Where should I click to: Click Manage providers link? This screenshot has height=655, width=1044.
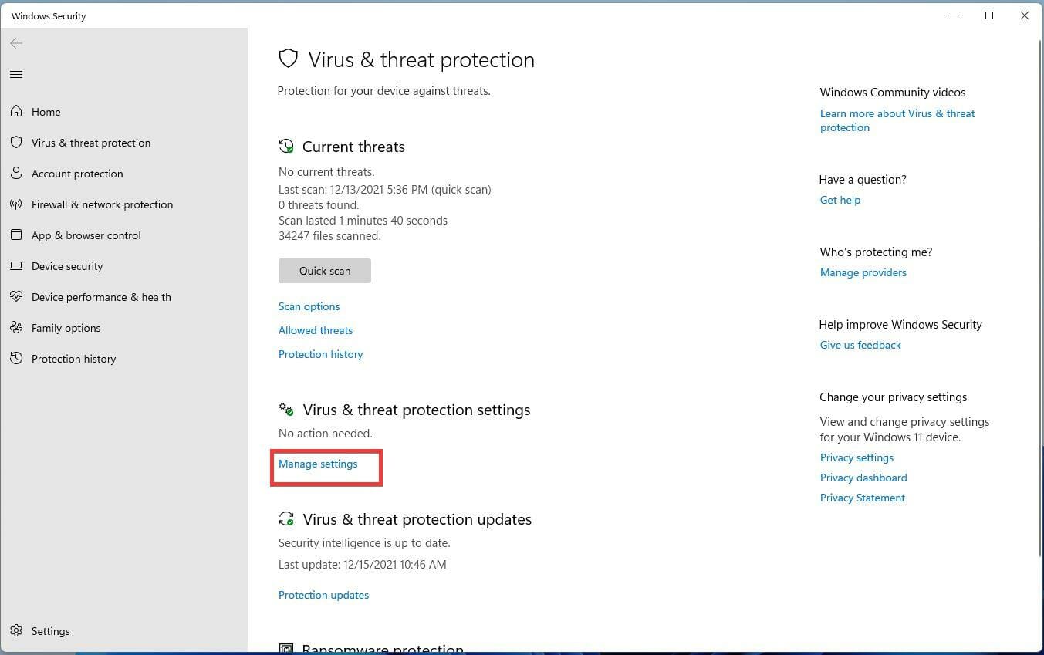(863, 272)
